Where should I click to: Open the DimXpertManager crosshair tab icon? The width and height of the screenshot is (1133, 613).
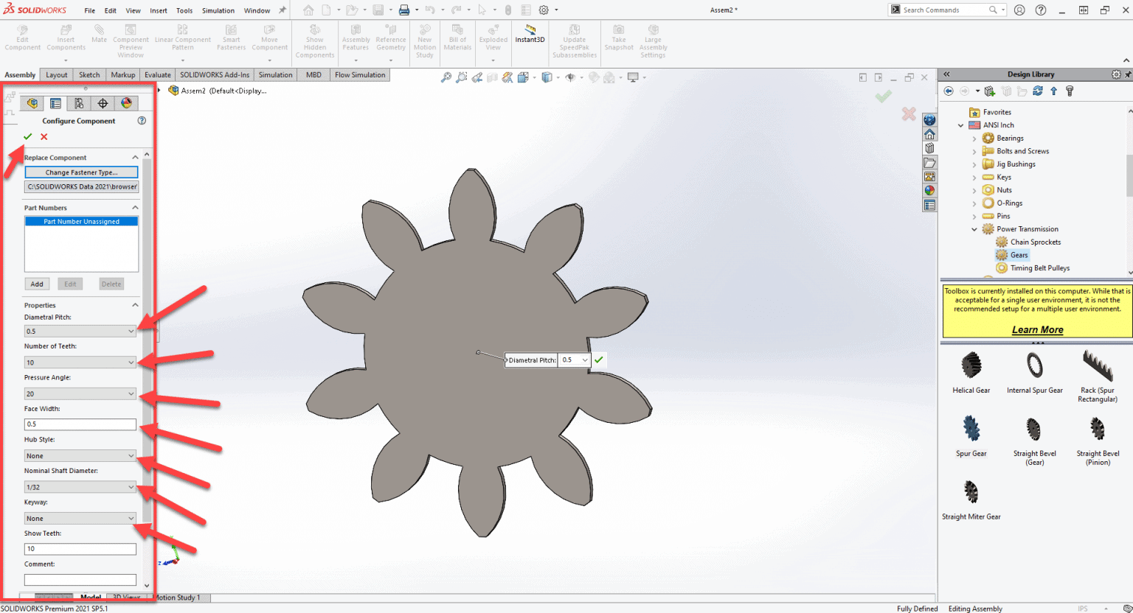coord(103,103)
